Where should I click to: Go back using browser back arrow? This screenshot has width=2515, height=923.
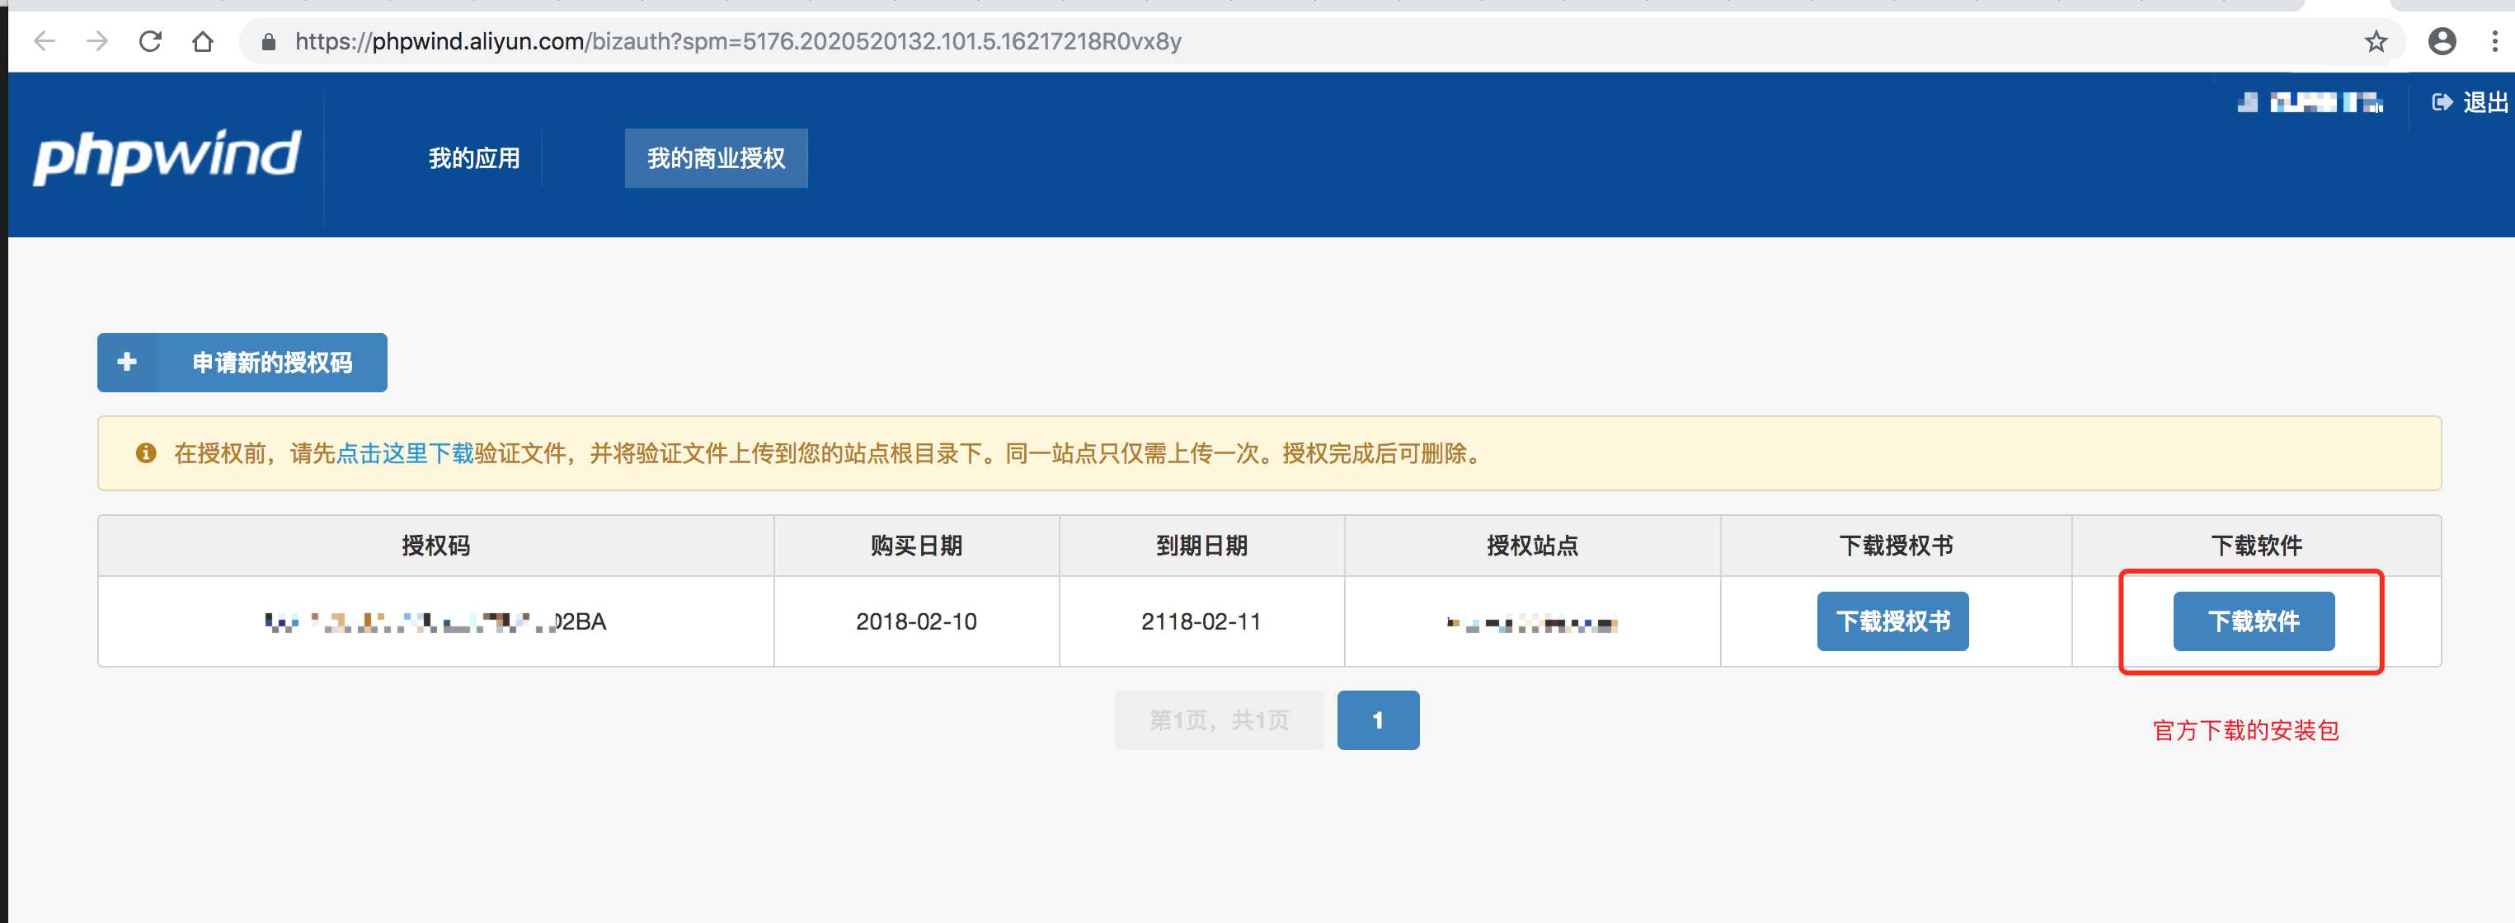[x=45, y=41]
